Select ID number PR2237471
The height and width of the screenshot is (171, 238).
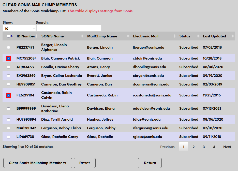[x=25, y=47]
